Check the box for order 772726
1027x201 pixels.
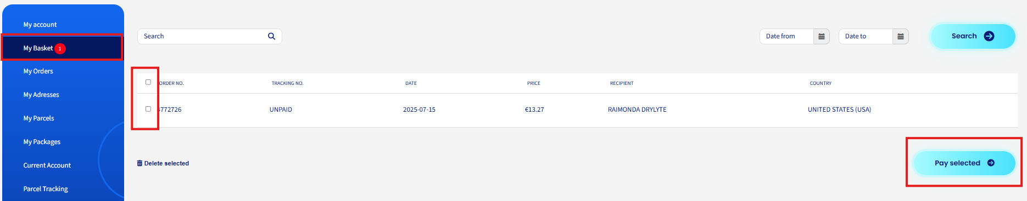(x=148, y=109)
